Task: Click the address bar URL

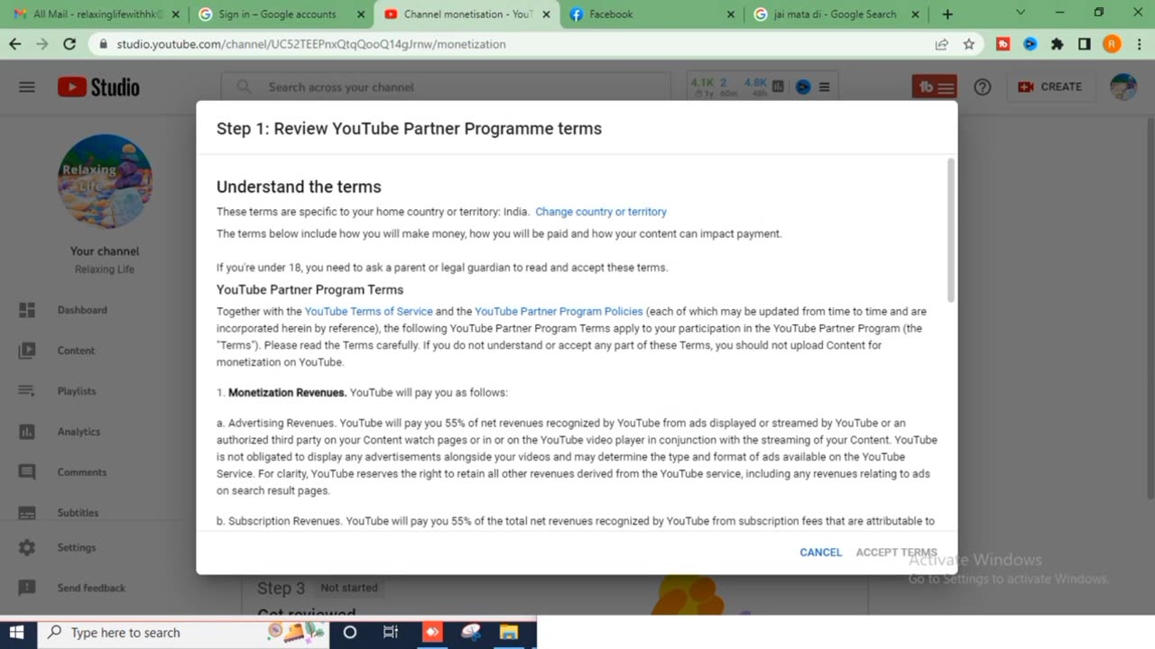Action: [310, 44]
